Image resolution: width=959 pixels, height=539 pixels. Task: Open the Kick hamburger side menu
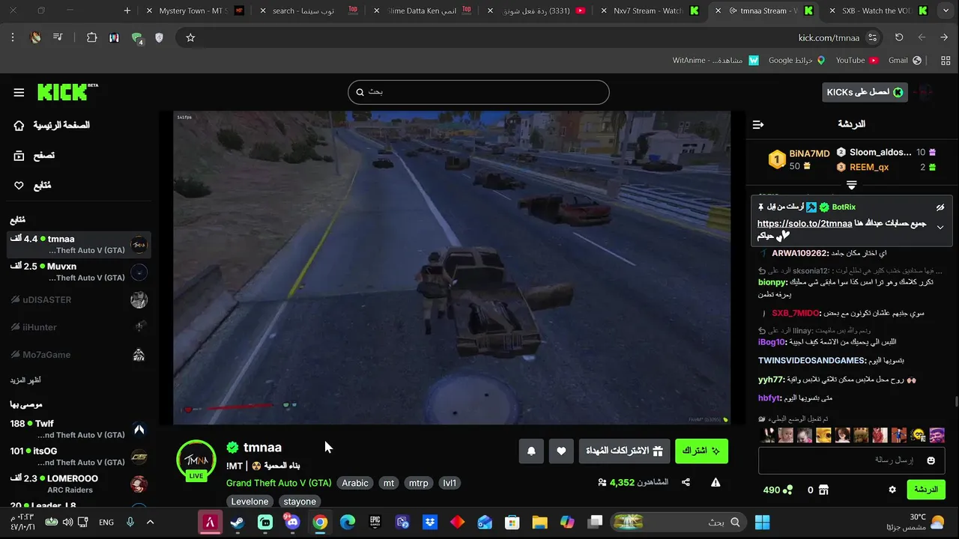pos(19,92)
